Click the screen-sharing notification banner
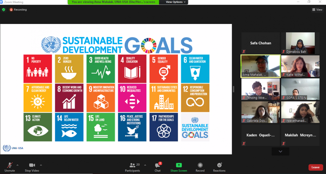Image resolution: width=326 pixels, height=174 pixels. pos(113,2)
